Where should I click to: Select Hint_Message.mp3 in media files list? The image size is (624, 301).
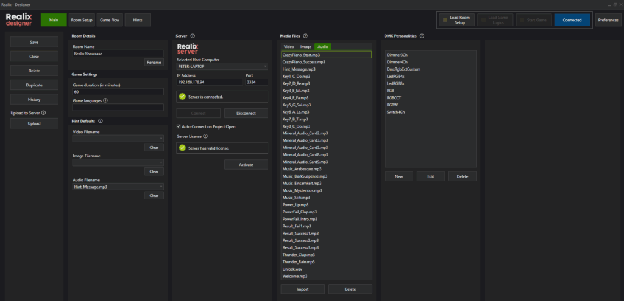(x=327, y=69)
